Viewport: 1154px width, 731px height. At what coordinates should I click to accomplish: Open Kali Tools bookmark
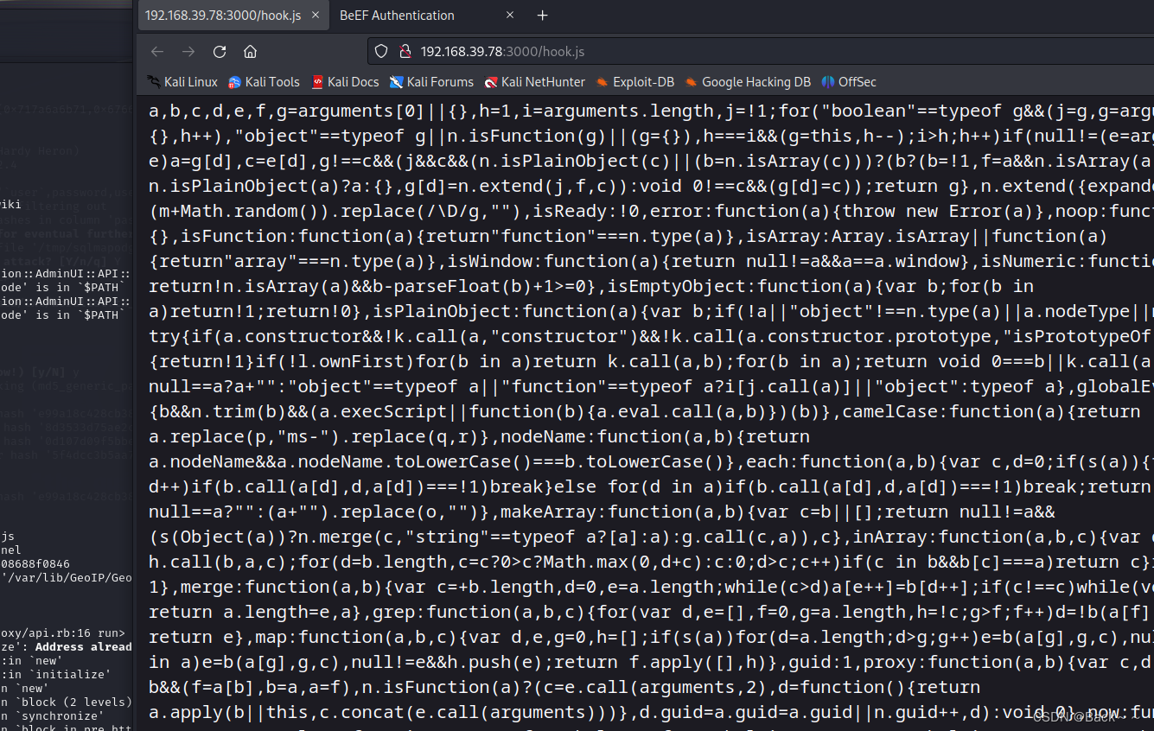(264, 82)
